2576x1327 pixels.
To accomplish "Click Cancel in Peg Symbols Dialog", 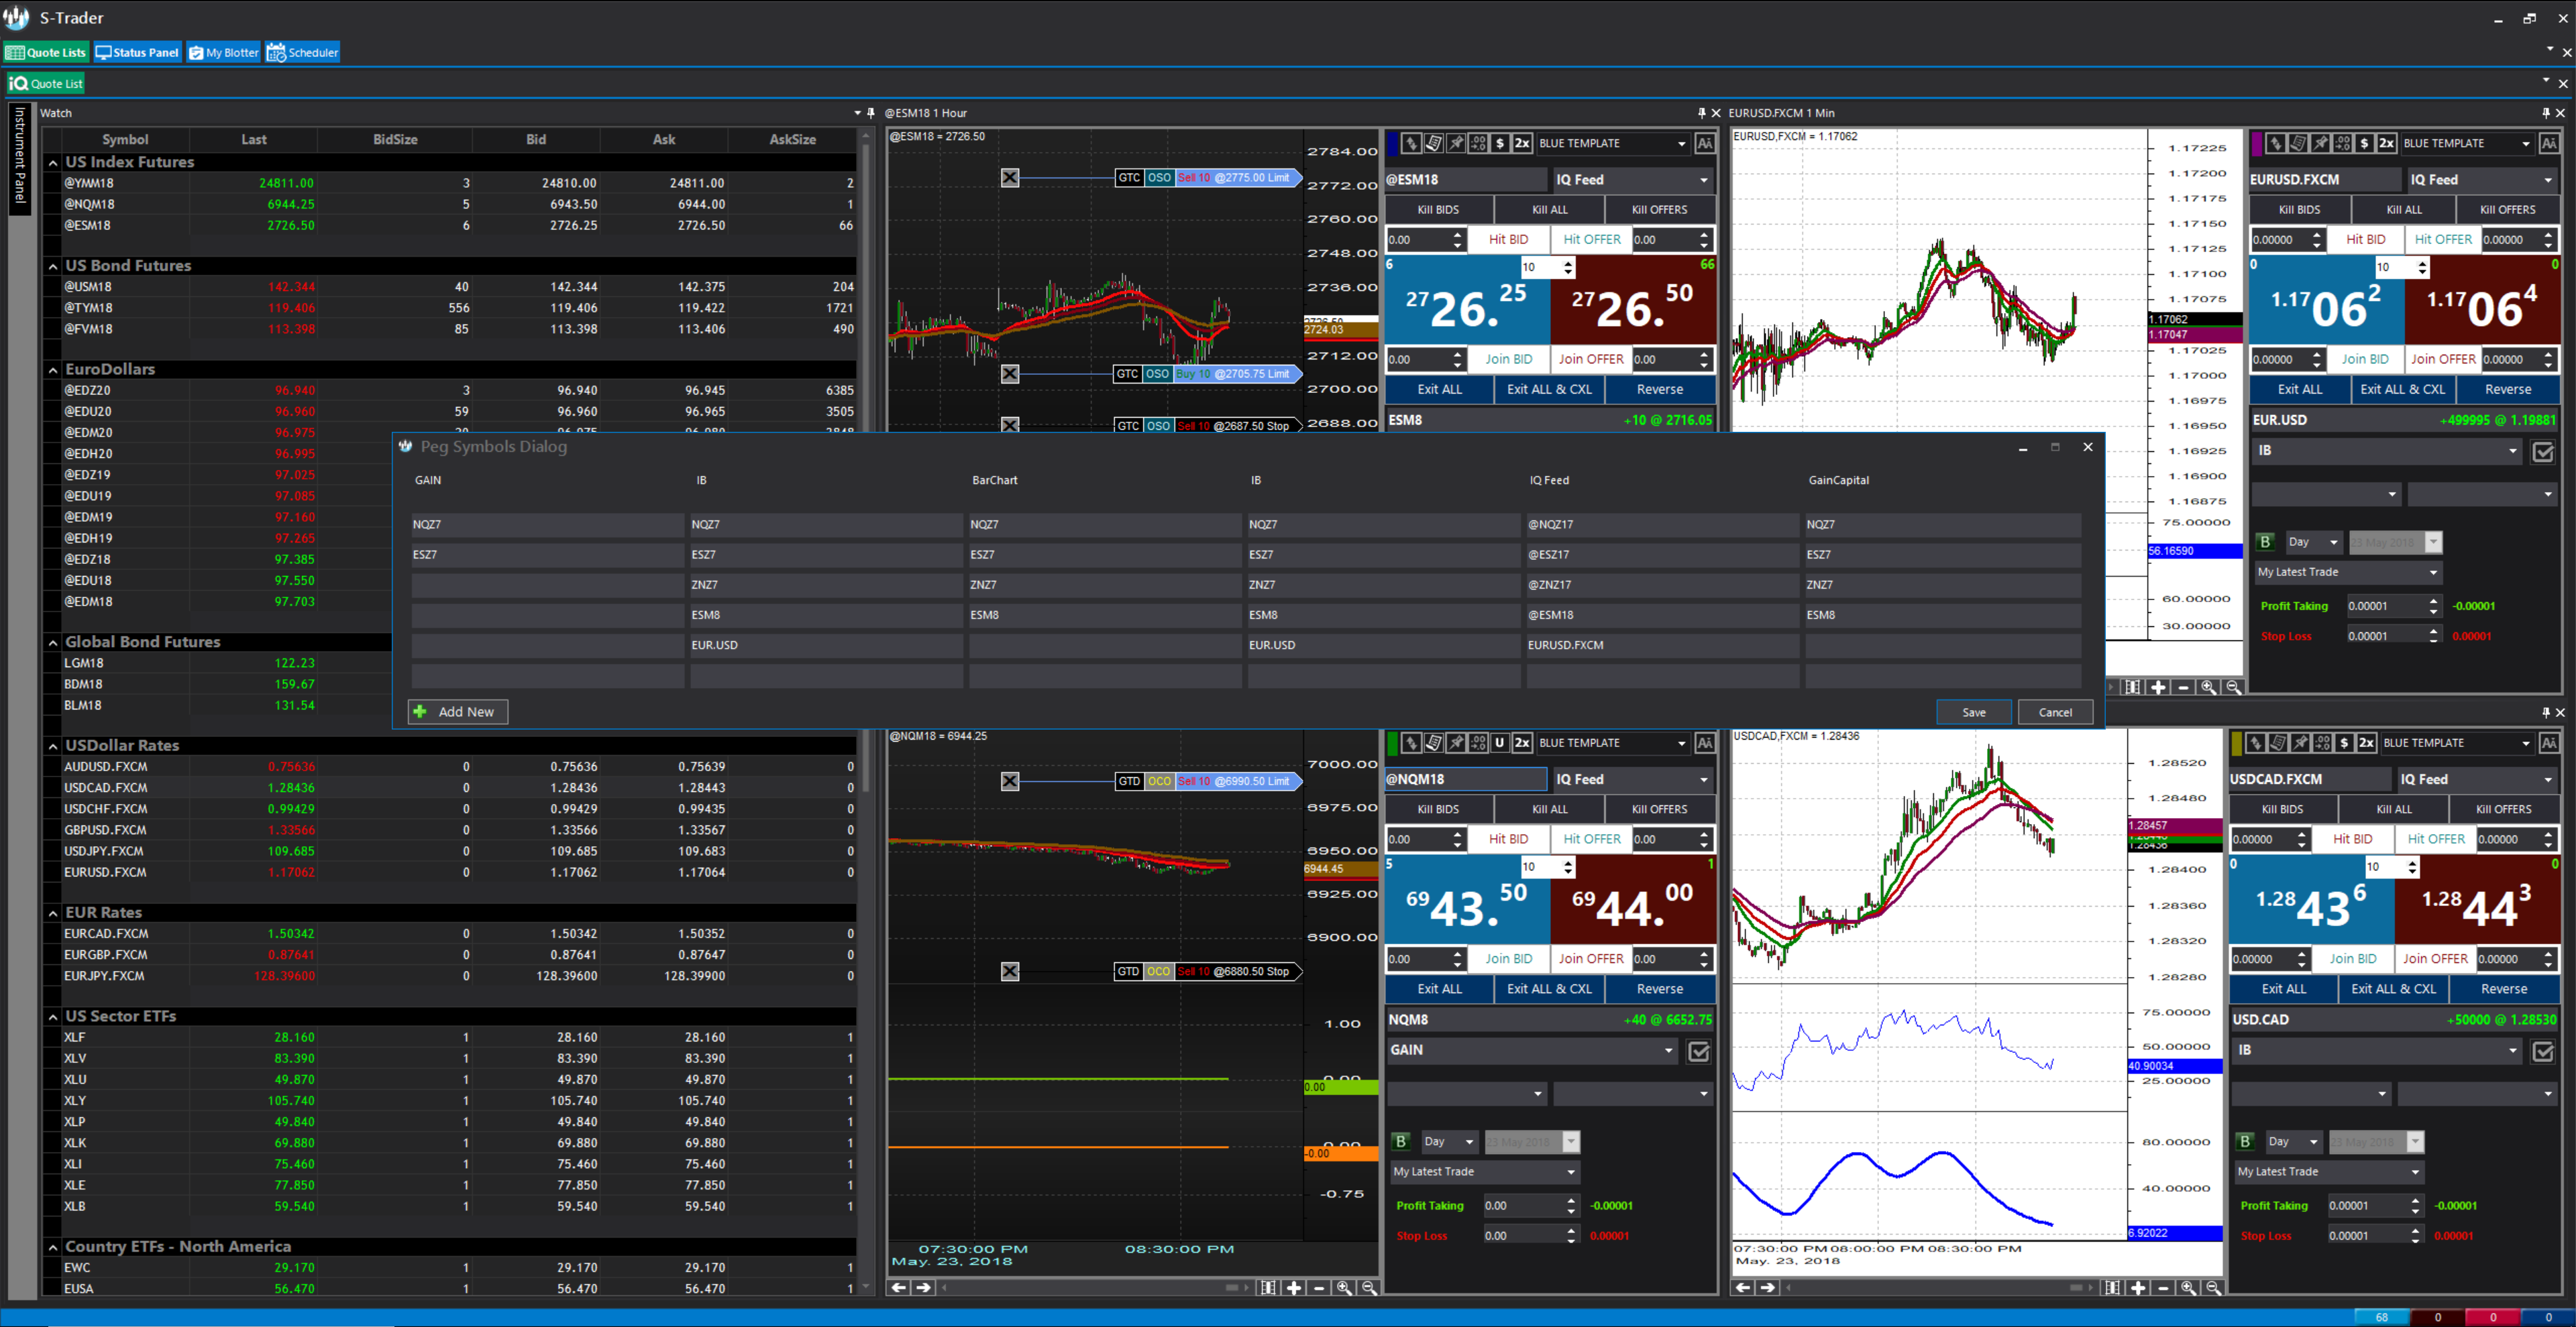I will point(2055,713).
